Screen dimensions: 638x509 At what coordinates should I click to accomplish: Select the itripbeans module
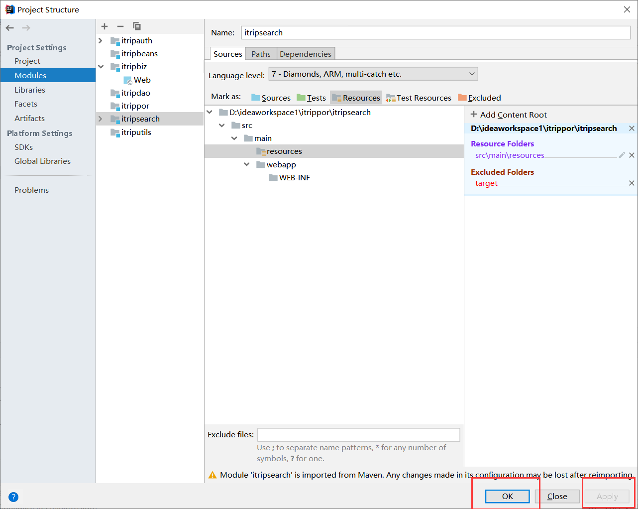point(139,54)
